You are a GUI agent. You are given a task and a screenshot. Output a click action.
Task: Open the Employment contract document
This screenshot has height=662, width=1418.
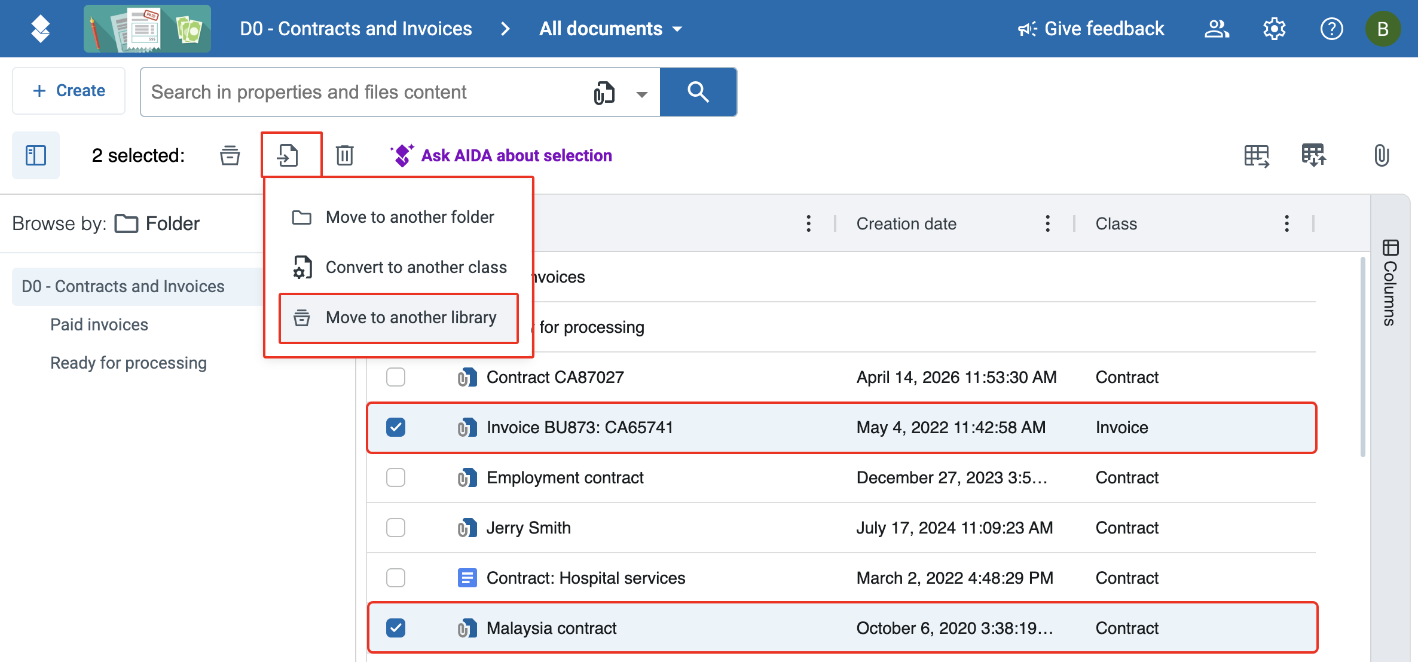565,478
